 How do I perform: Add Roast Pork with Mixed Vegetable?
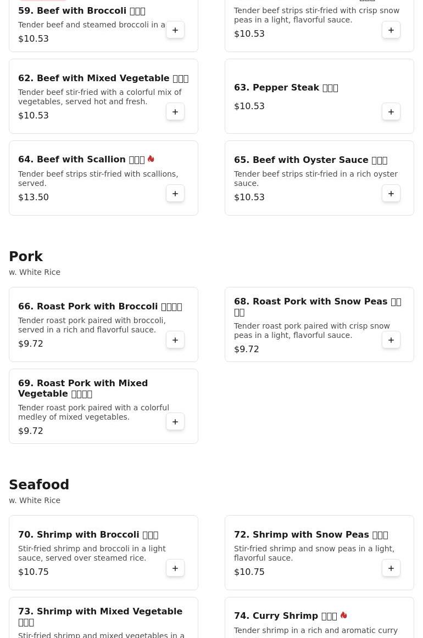(175, 422)
